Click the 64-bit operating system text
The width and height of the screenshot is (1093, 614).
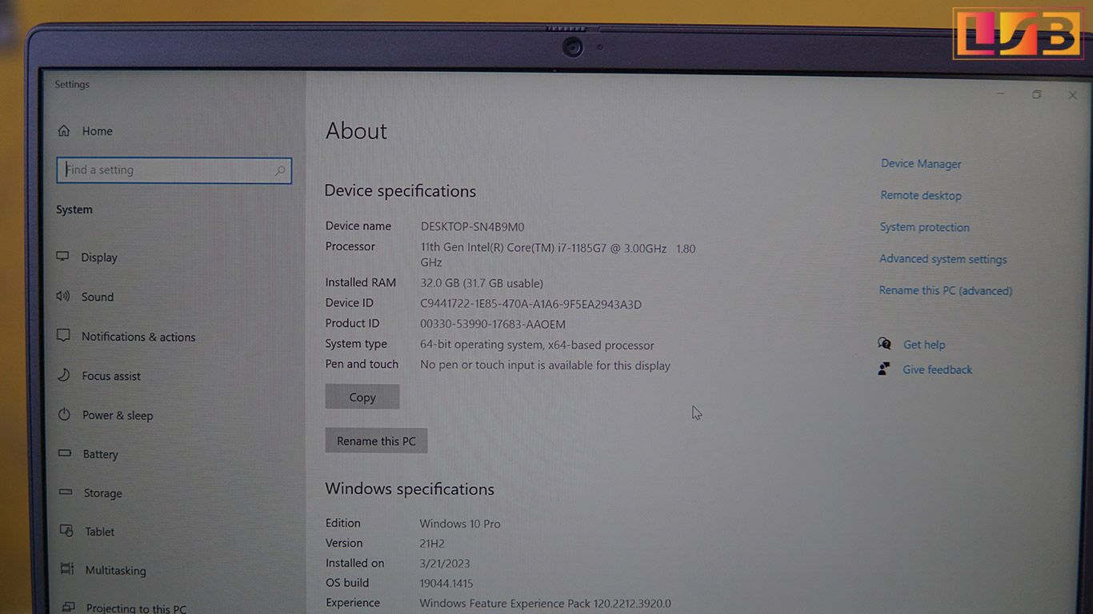(x=537, y=345)
